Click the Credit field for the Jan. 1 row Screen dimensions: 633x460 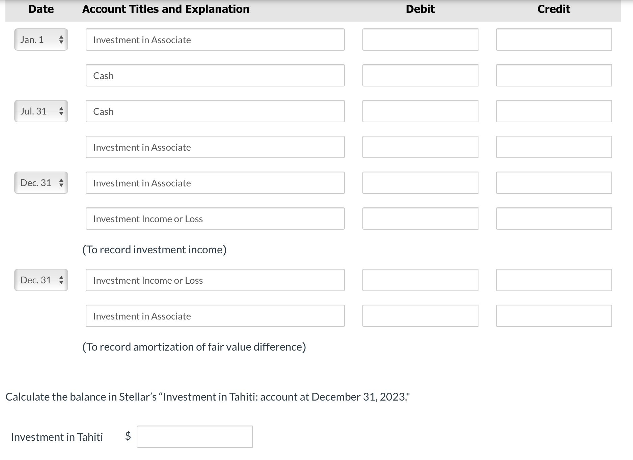[554, 40]
